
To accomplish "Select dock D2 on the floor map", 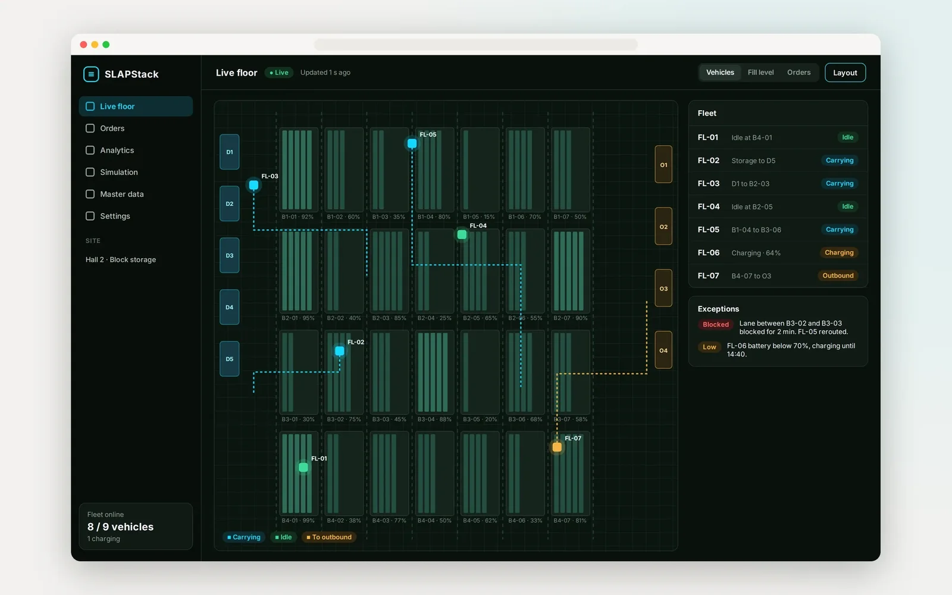I will (x=230, y=204).
